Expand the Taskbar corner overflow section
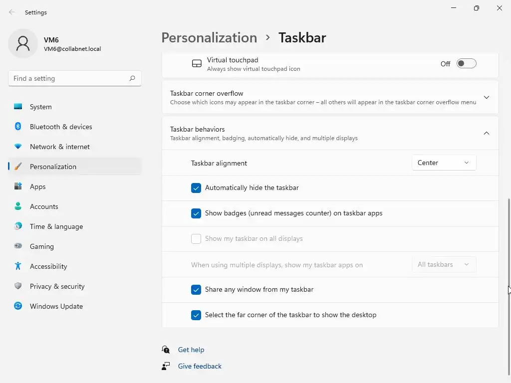Image resolution: width=511 pixels, height=383 pixels. 486,97
